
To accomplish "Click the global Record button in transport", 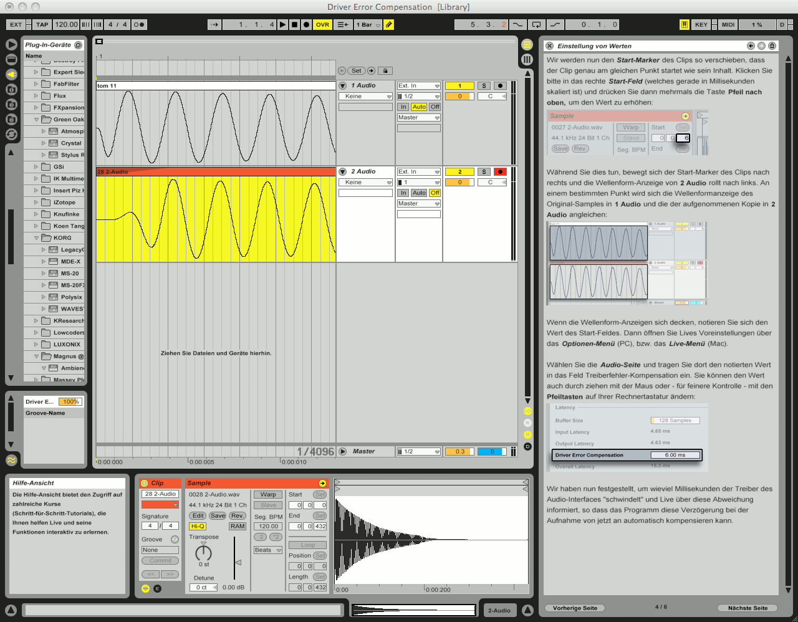I will coord(306,25).
